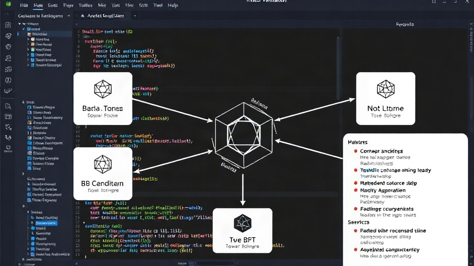Click the Pacted blhr rocensed tiine entry

[393, 231]
